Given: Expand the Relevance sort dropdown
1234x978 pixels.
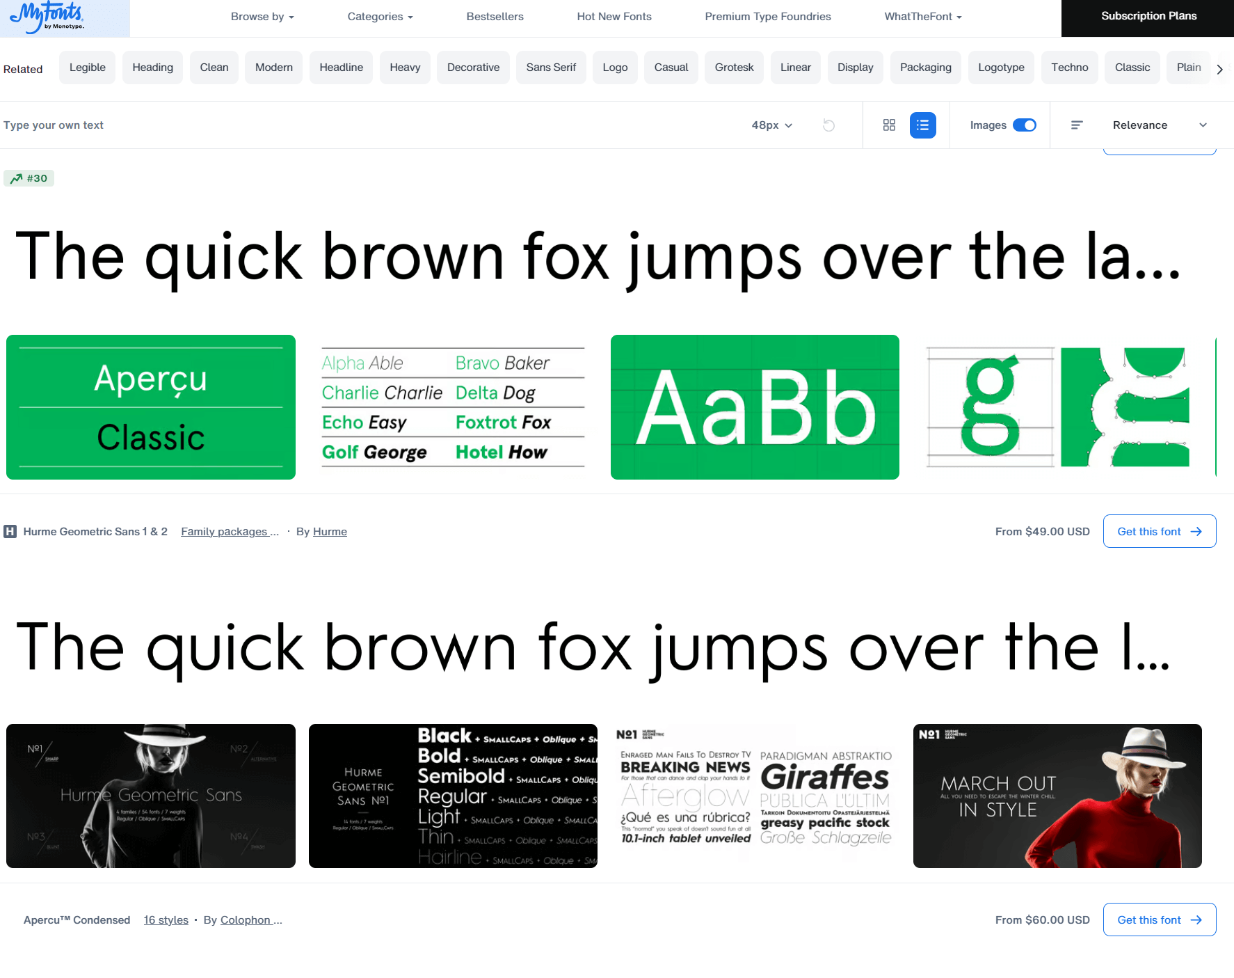Looking at the screenshot, I should (1159, 125).
